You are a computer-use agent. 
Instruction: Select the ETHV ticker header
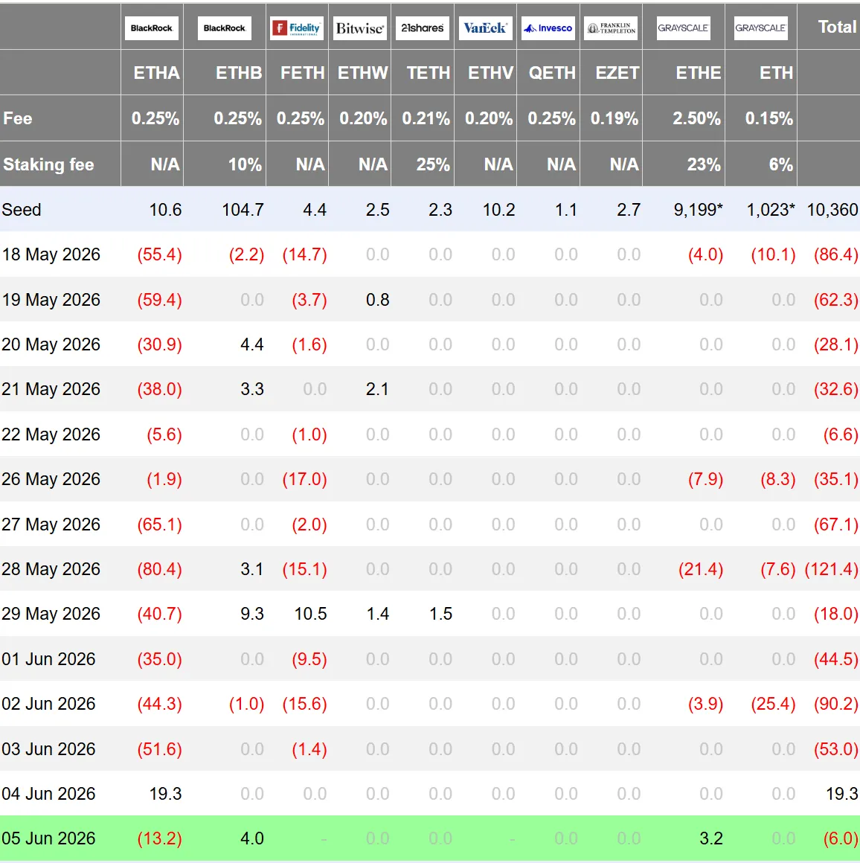(491, 73)
